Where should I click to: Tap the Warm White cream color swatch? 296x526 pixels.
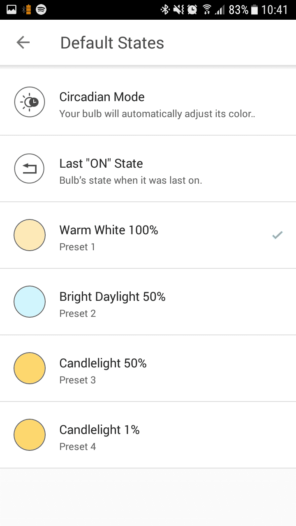click(x=30, y=235)
